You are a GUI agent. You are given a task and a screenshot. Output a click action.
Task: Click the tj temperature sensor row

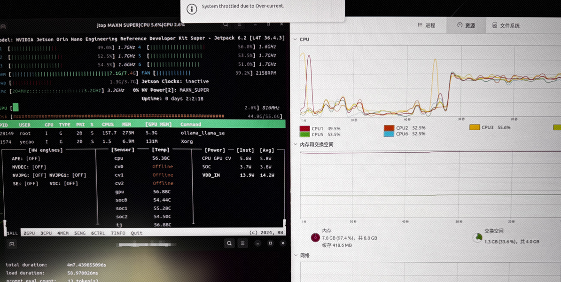143,225
